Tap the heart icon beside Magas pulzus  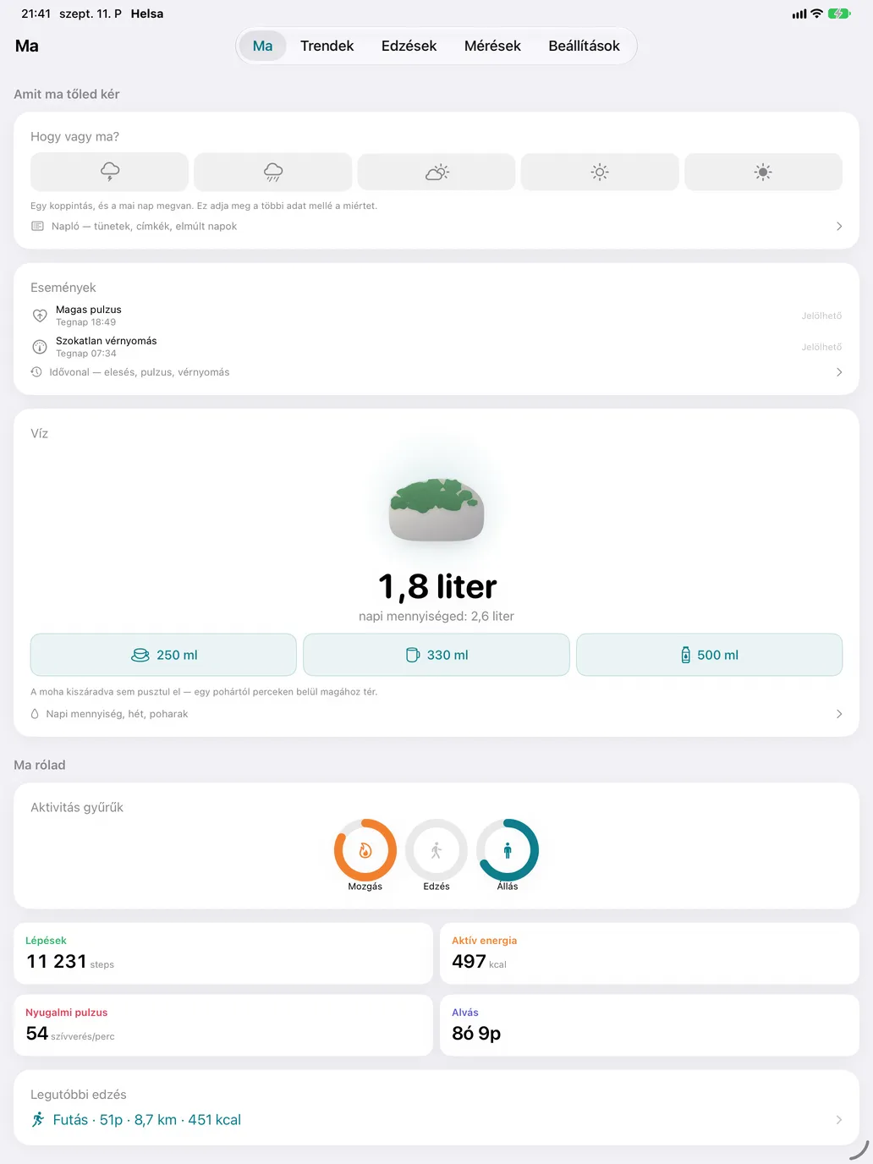(40, 316)
